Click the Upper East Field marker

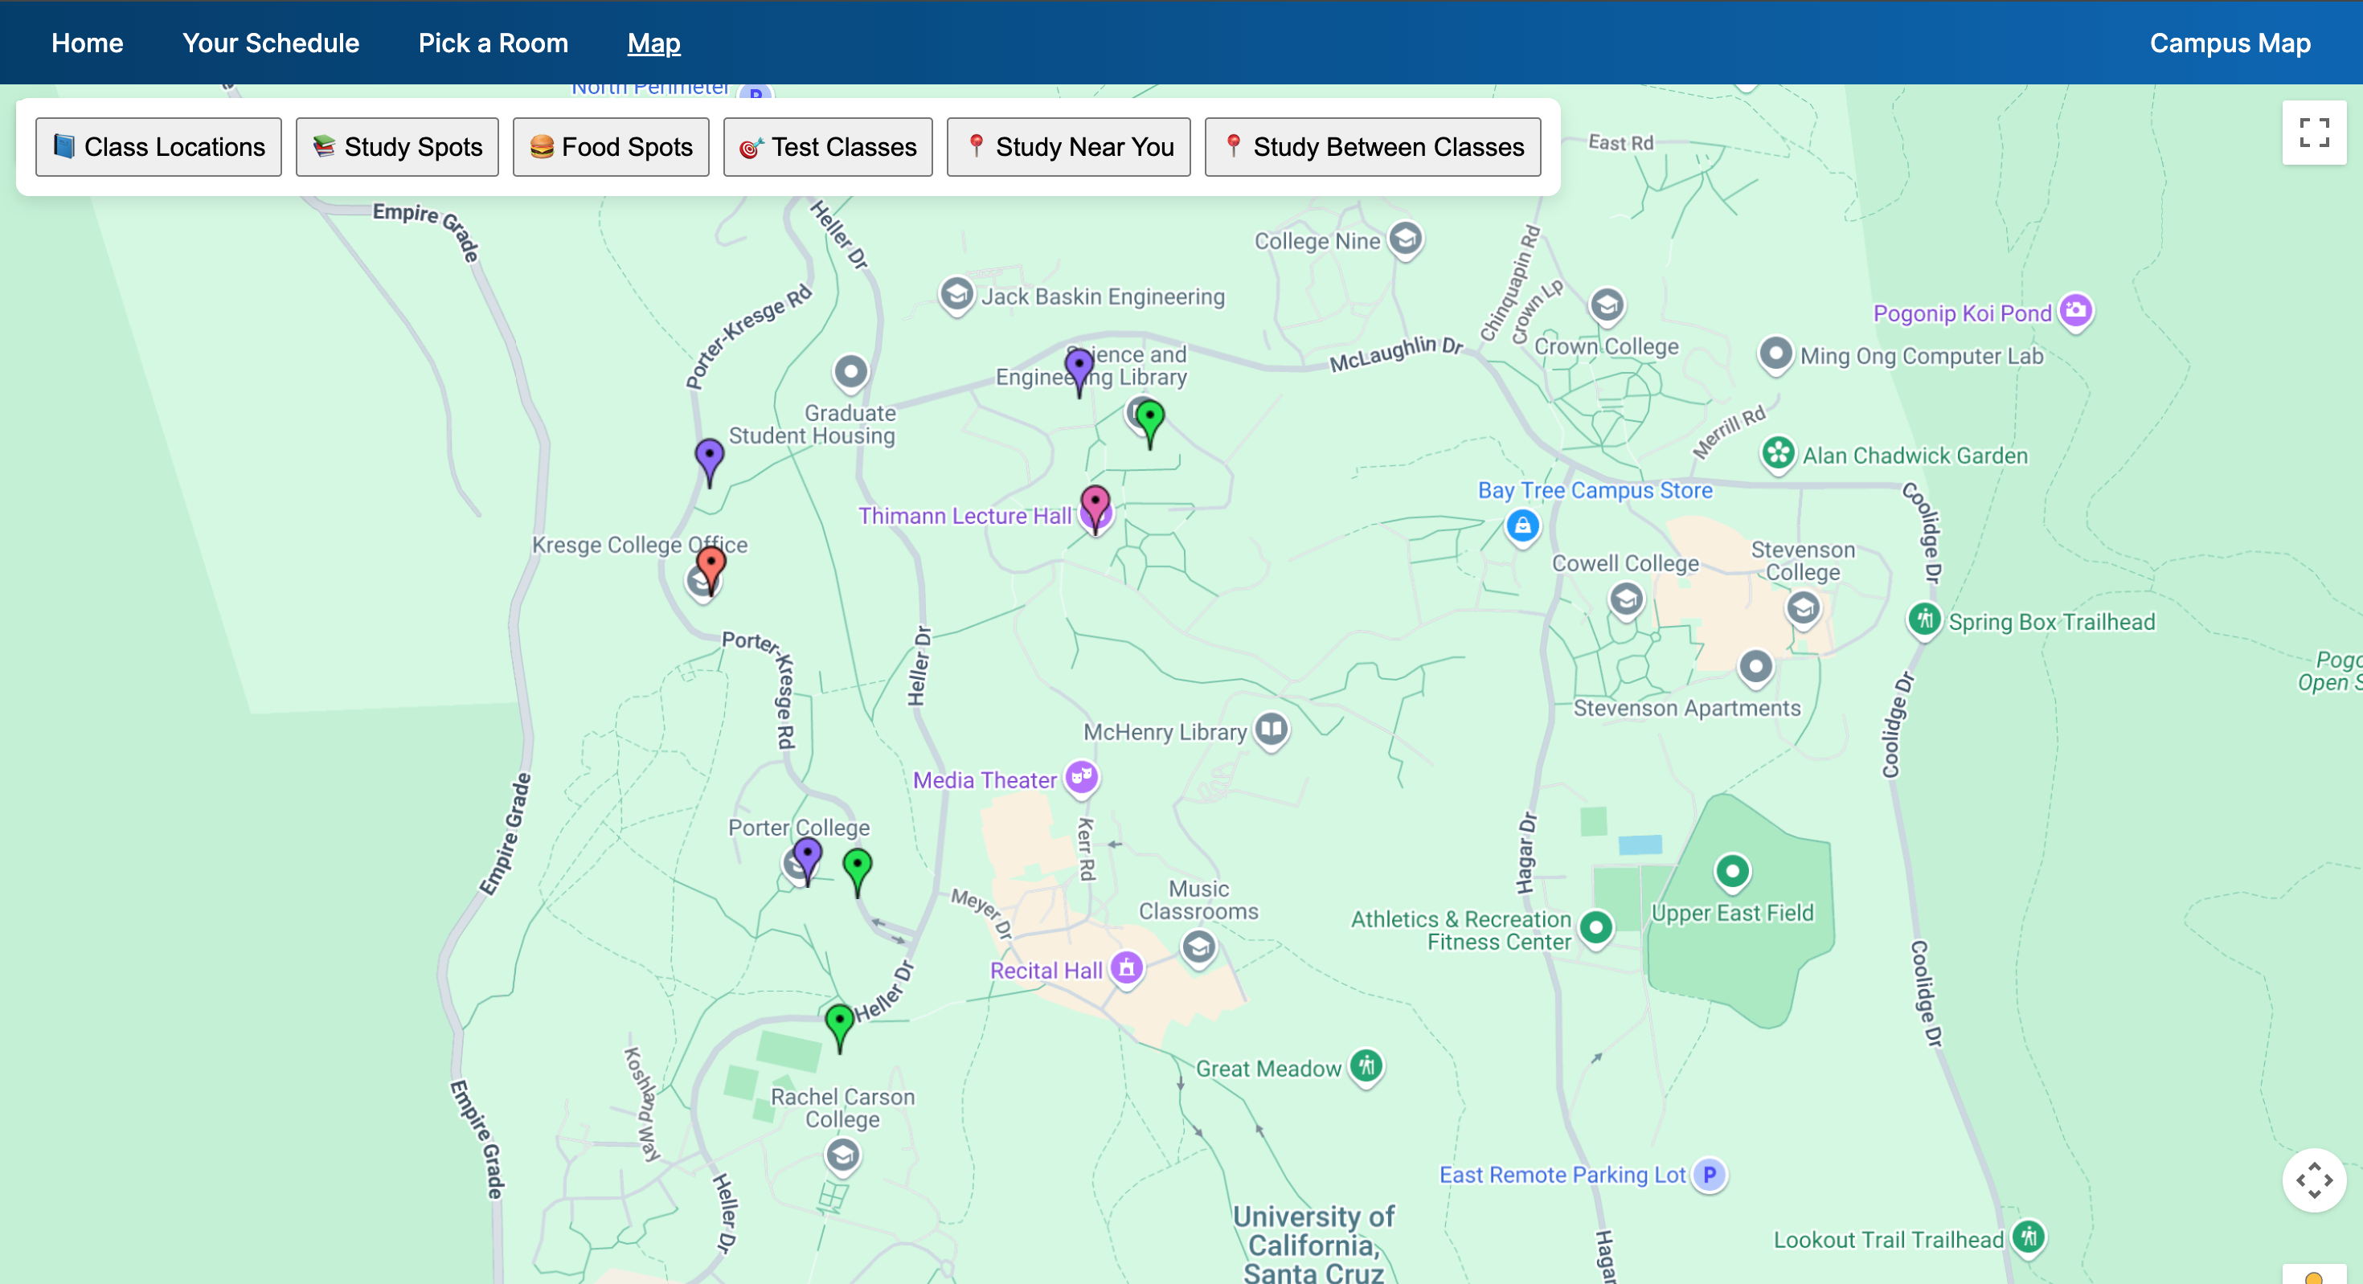click(x=1732, y=871)
